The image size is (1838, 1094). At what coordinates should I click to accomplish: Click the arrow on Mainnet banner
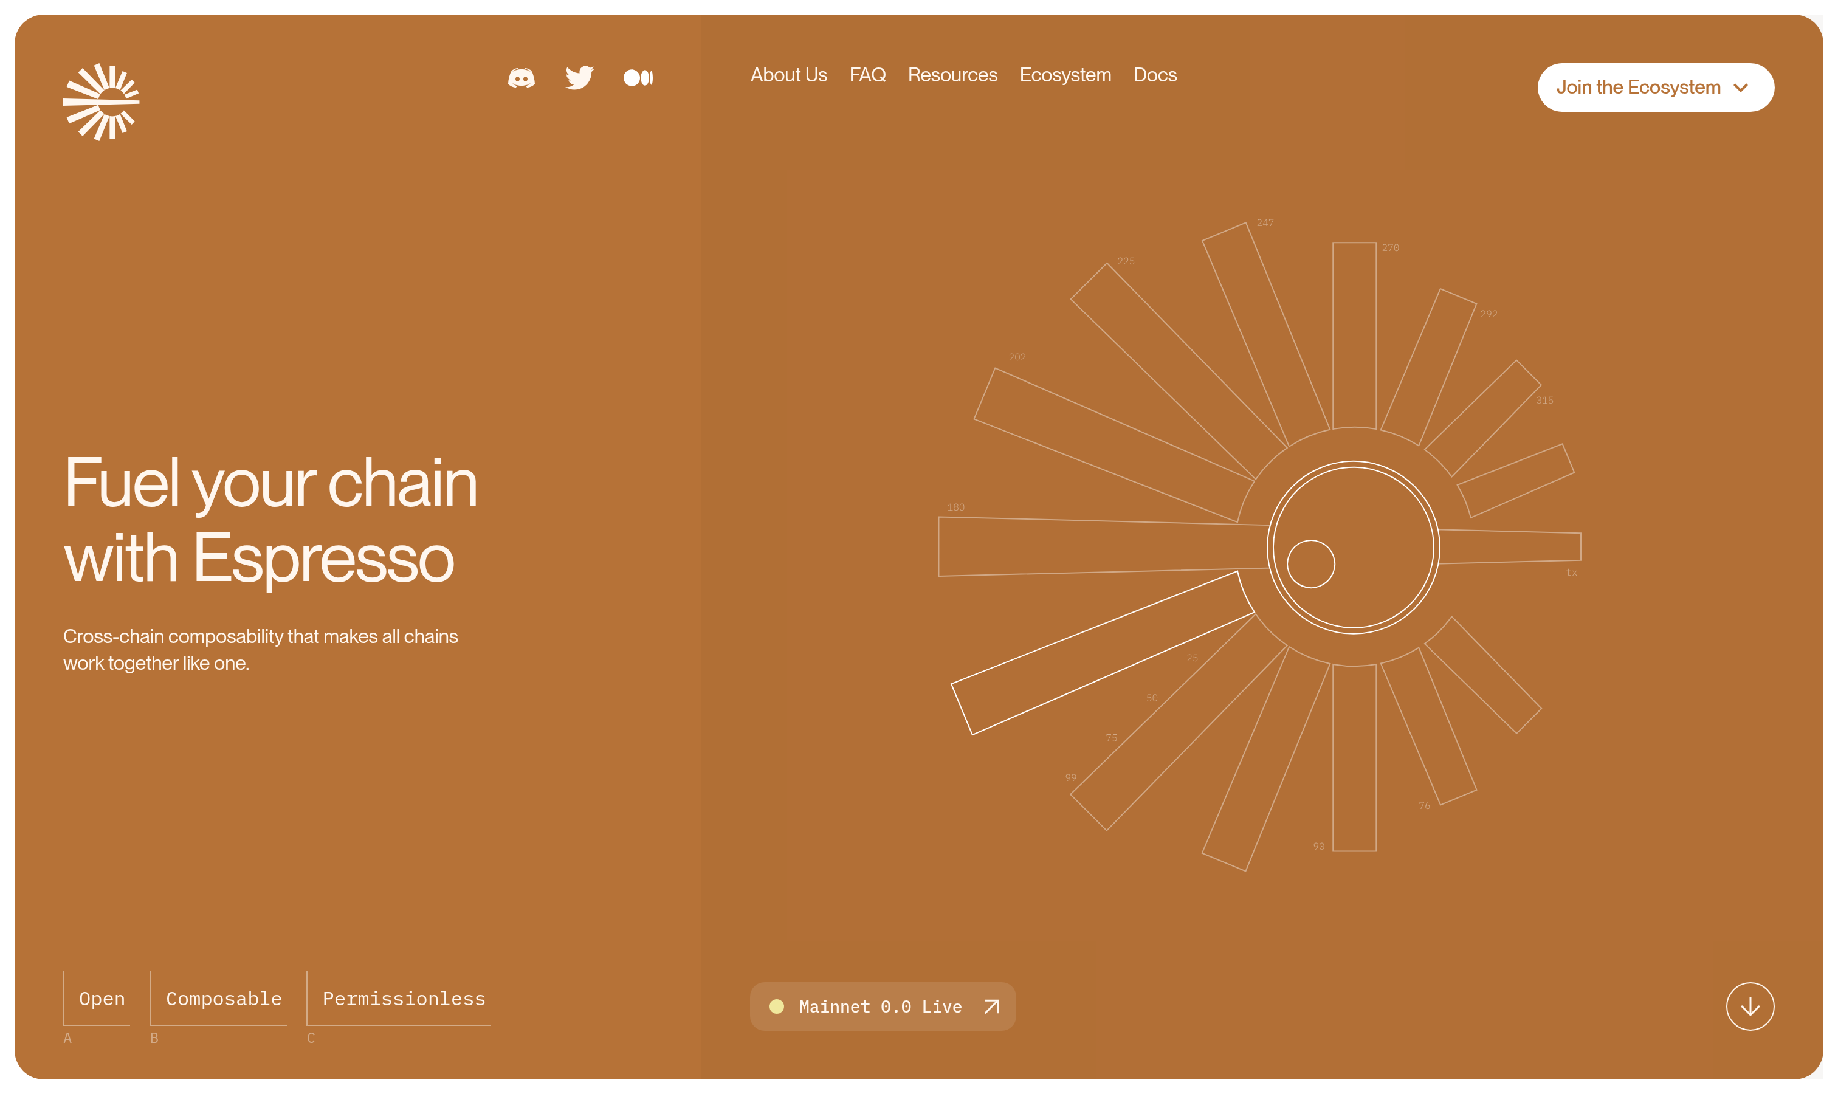point(991,1006)
